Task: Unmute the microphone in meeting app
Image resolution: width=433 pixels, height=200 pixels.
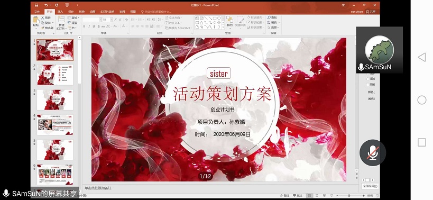Action: (373, 153)
